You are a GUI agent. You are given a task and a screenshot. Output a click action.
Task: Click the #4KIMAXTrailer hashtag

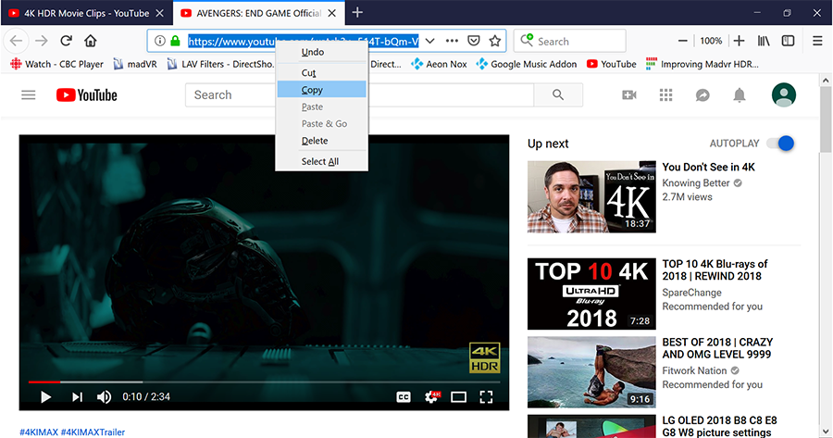[x=93, y=432]
